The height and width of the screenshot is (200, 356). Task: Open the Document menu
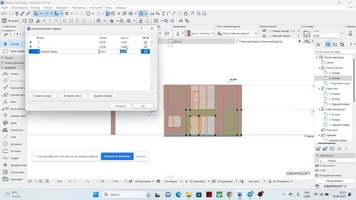point(62,7)
